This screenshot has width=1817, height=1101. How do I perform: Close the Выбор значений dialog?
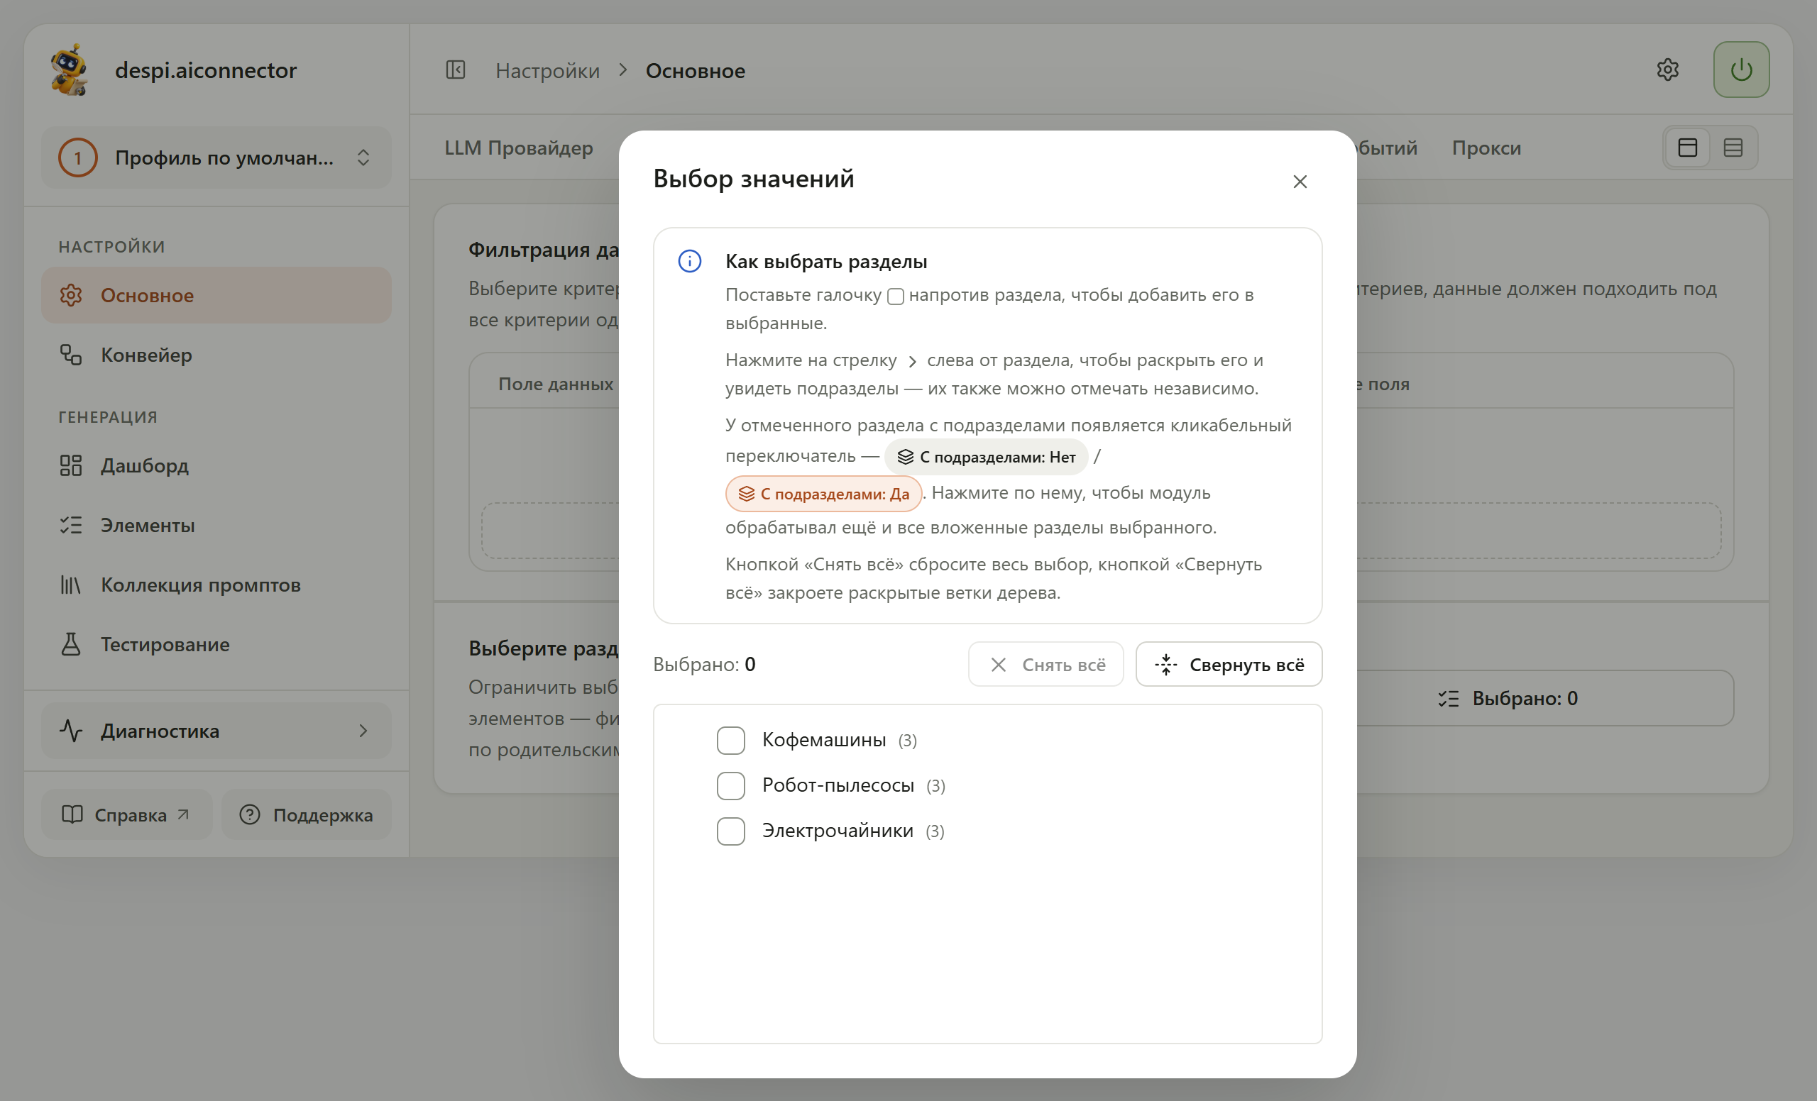pyautogui.click(x=1300, y=182)
